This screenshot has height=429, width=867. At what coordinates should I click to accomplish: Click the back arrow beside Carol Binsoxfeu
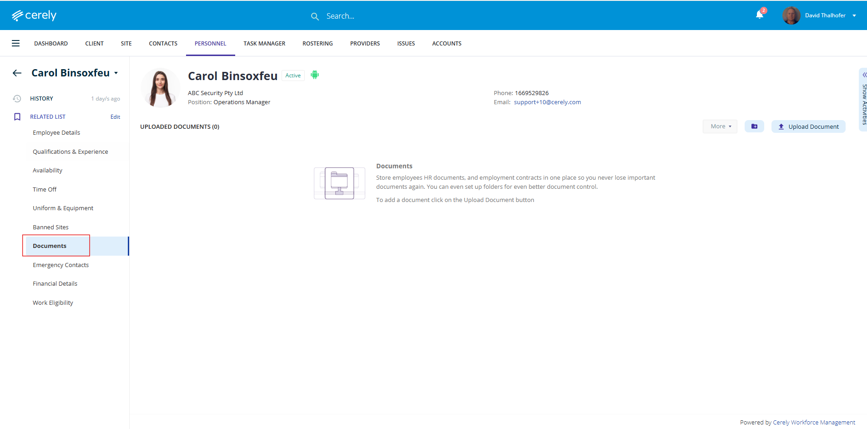[x=17, y=73]
